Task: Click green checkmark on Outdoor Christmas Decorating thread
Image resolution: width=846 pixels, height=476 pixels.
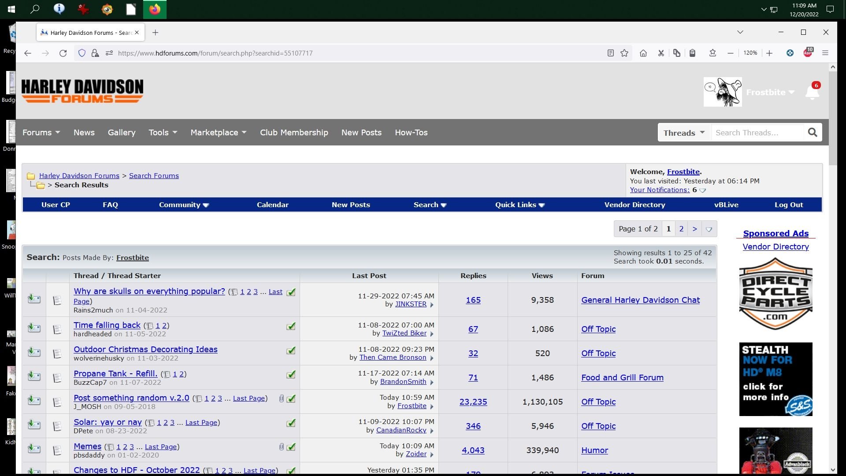Action: [291, 351]
